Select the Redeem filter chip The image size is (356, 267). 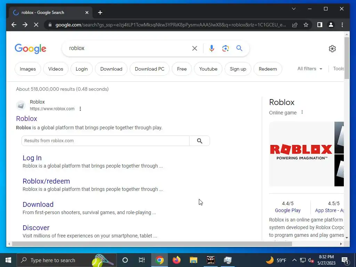268,69
